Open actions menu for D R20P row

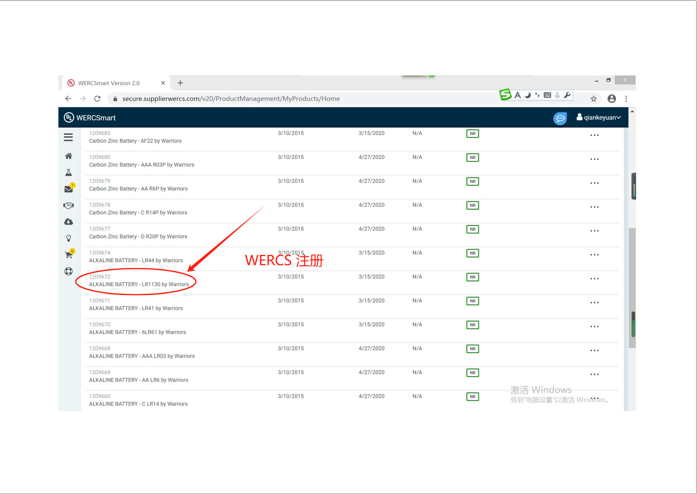pyautogui.click(x=594, y=231)
